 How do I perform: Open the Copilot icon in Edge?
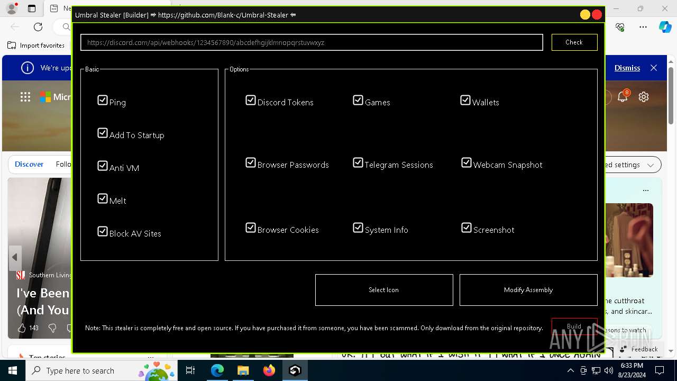pyautogui.click(x=665, y=26)
